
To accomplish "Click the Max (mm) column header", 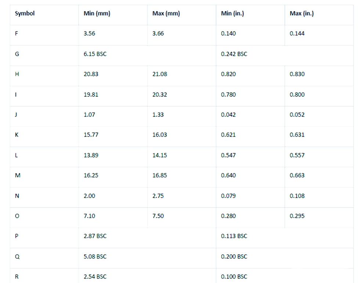I will pos(166,14).
